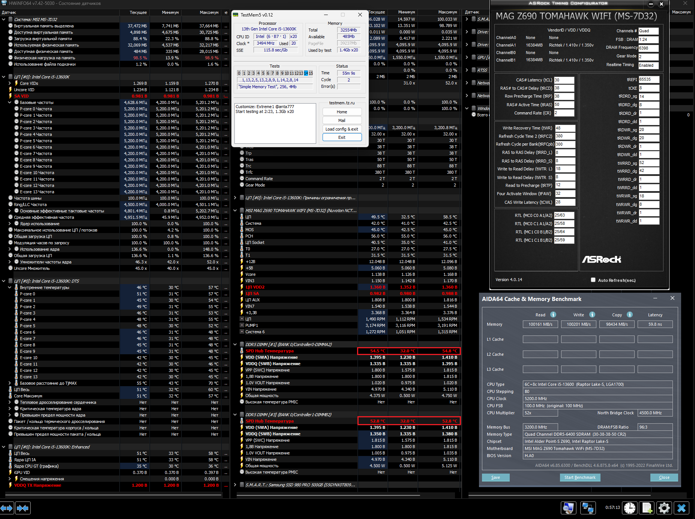The width and height of the screenshot is (695, 519).
Task: Minimize the ASRock Timing Configurator window
Action: coord(651,4)
